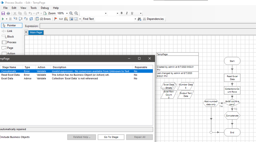
Task: Click the Dependencies button
Action: click(x=153, y=19)
